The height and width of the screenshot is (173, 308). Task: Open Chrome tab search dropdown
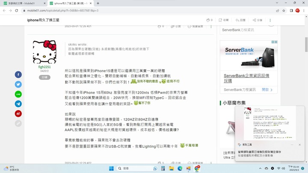tap(277, 3)
